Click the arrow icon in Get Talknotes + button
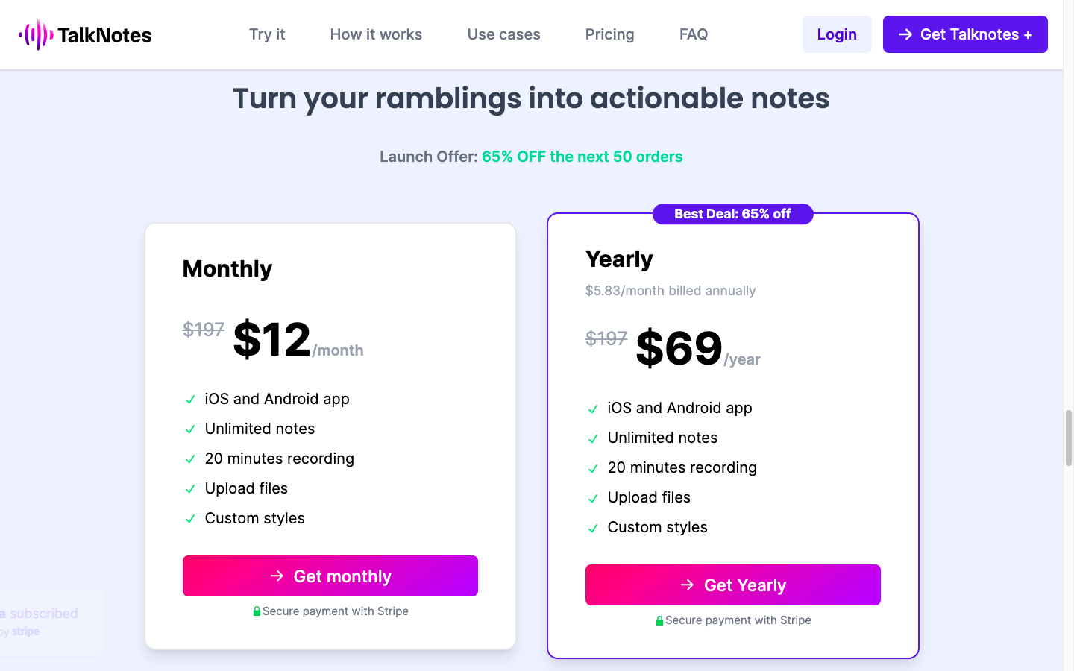Screen dimensions: 1074x671 [906, 34]
